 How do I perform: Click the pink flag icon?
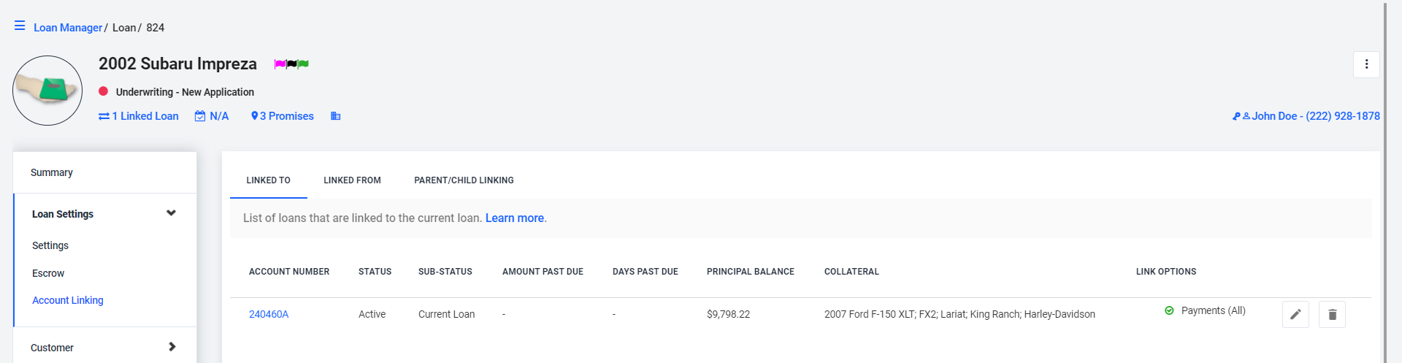(x=280, y=64)
